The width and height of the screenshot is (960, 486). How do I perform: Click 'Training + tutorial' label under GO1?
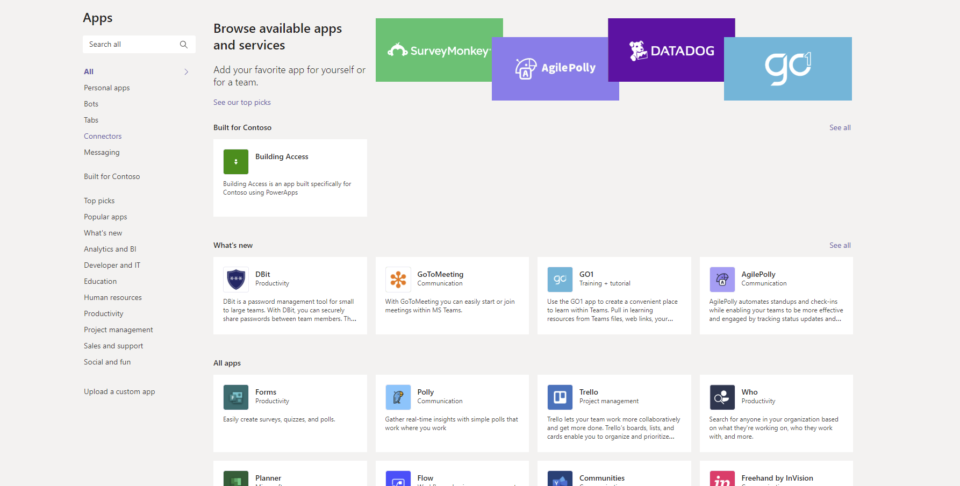click(x=605, y=283)
